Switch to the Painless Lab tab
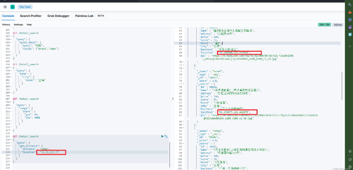This screenshot has width=353, height=170. click(84, 16)
